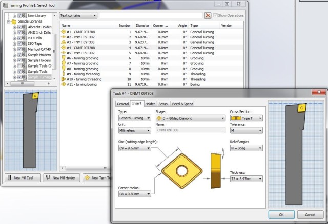Switch to the Setup tab
This screenshot has width=328, height=224.
163,104
